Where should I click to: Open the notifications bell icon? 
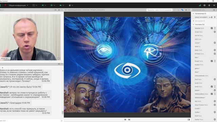click(209, 5)
